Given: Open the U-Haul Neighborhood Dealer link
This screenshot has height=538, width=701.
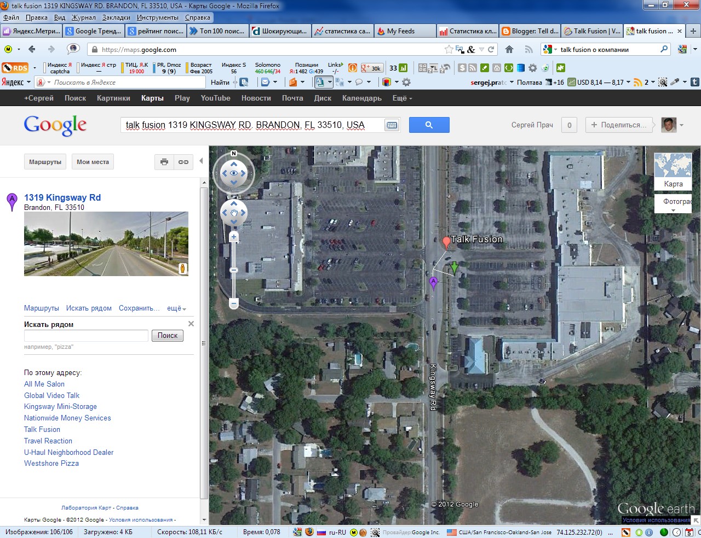Looking at the screenshot, I should (69, 452).
